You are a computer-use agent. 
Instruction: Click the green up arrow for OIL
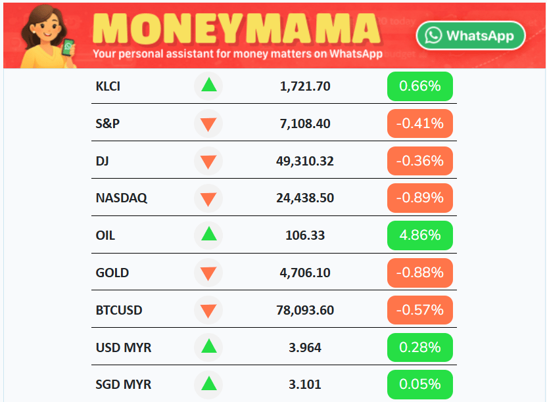click(x=208, y=234)
